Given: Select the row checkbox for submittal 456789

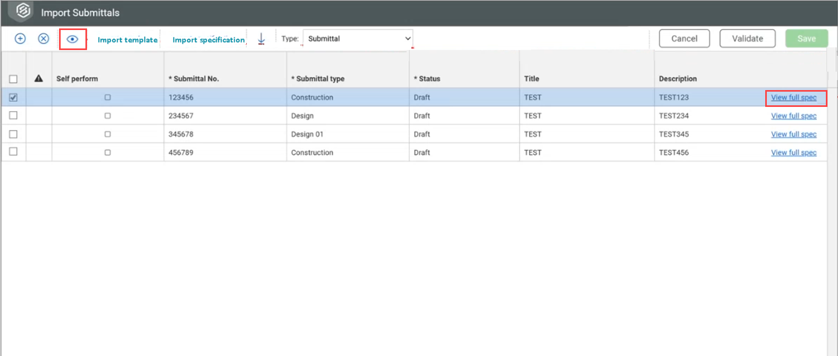Looking at the screenshot, I should coord(14,152).
